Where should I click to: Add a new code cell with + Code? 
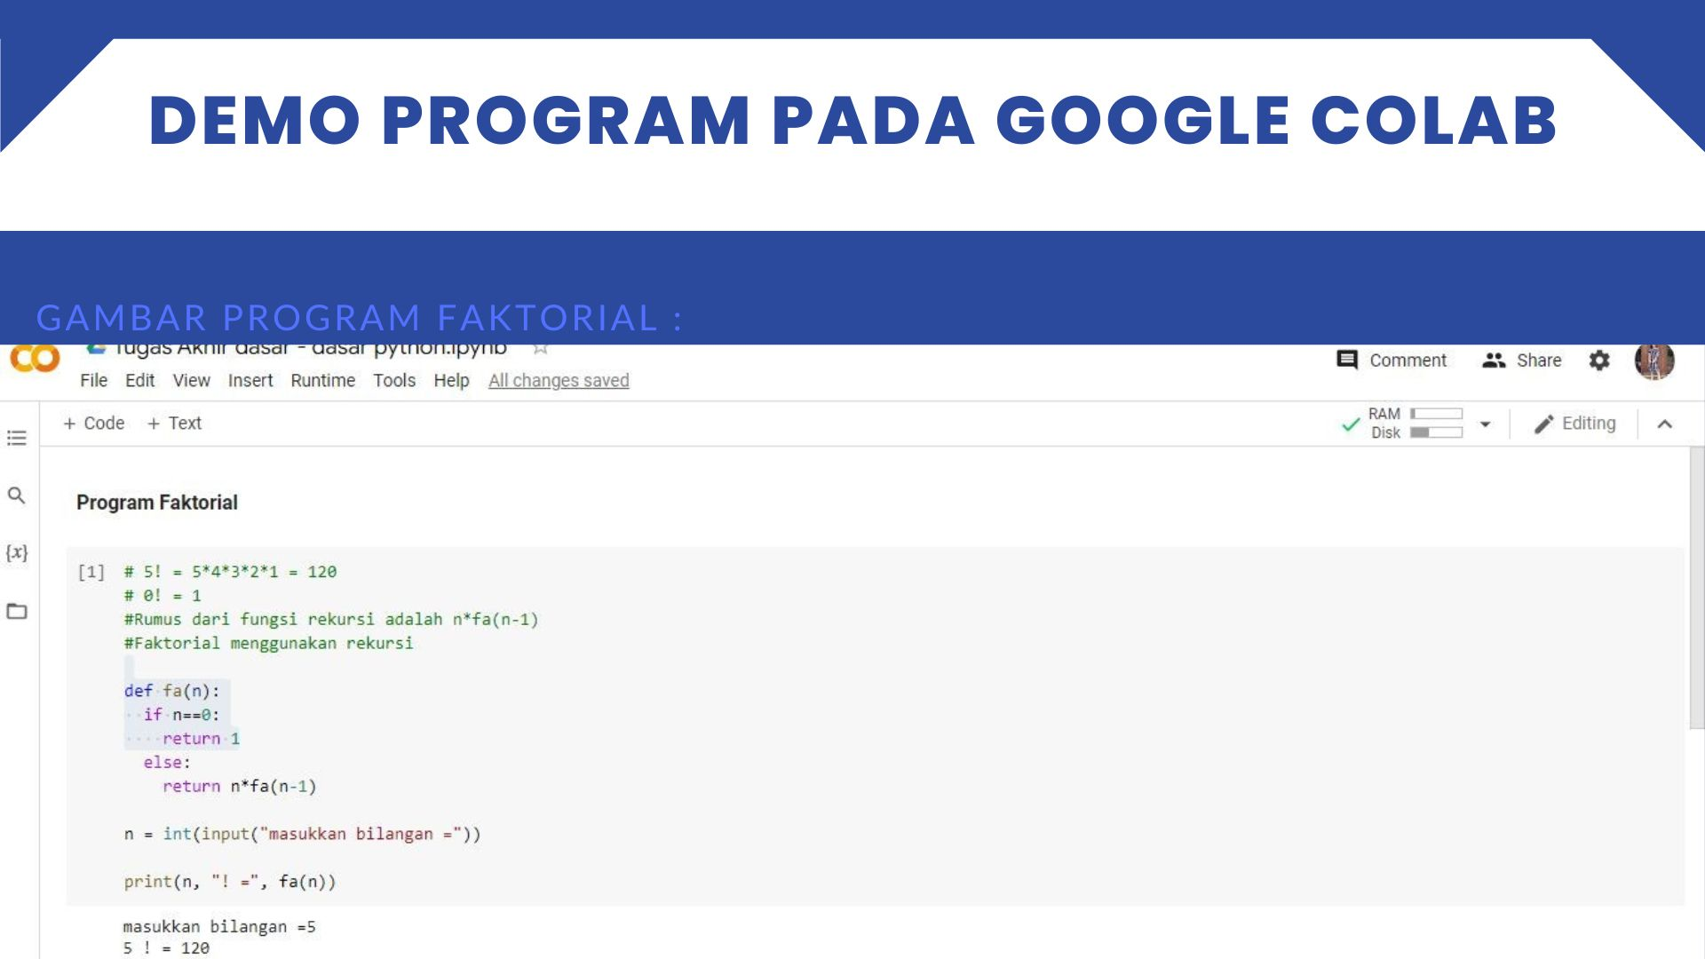click(93, 424)
